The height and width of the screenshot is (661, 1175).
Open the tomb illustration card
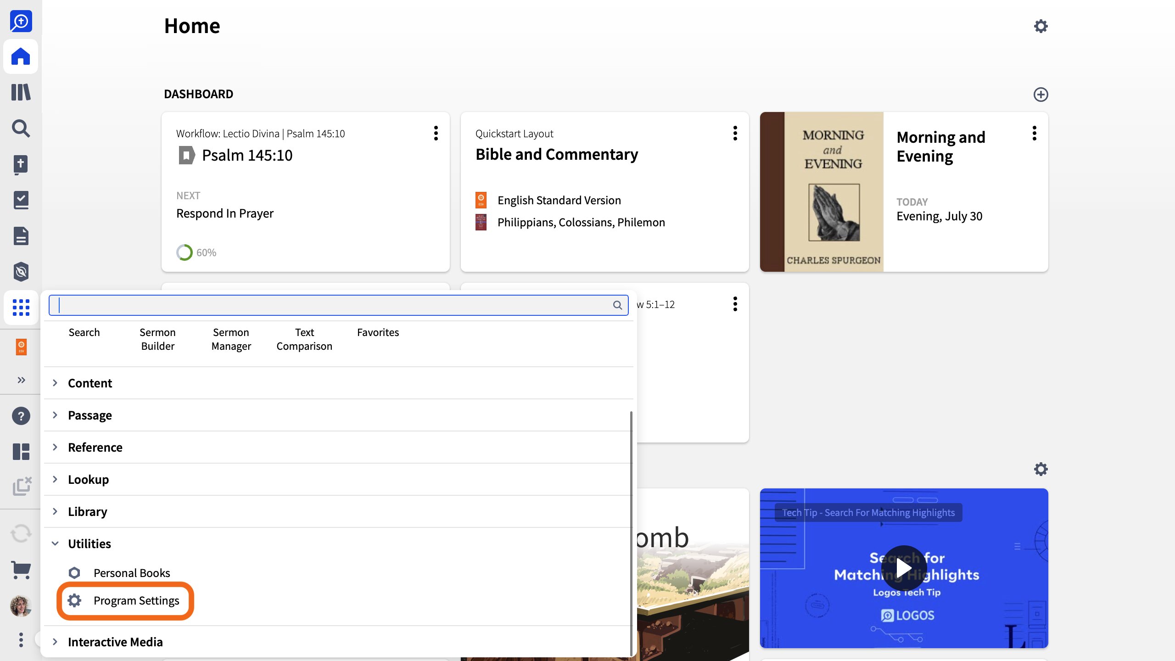(693, 574)
